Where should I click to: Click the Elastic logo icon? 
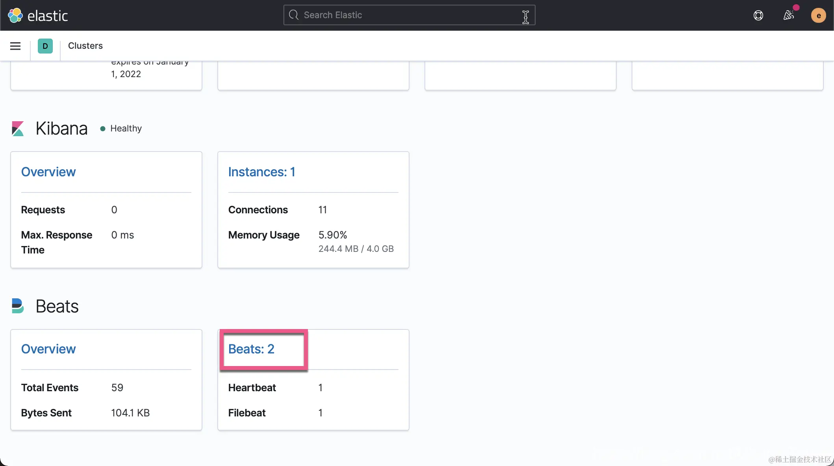pyautogui.click(x=15, y=15)
